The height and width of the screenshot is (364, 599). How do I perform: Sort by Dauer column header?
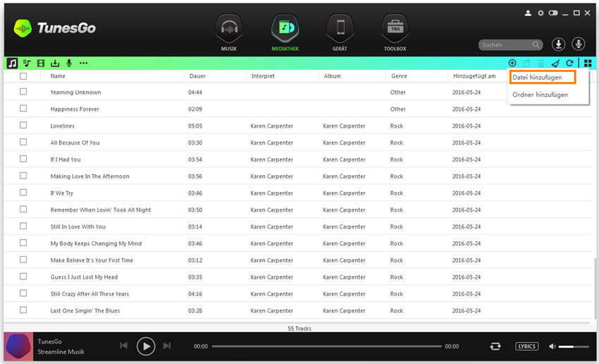197,76
